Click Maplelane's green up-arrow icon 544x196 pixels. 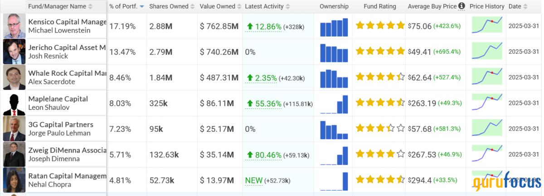249,103
